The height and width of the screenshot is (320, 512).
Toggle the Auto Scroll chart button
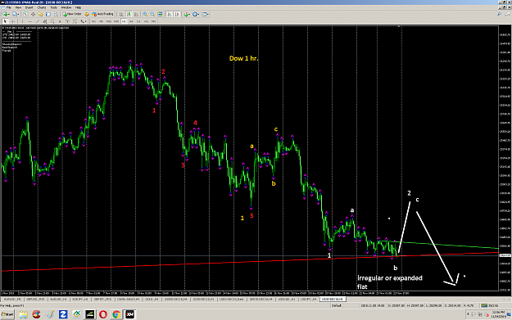(170, 14)
